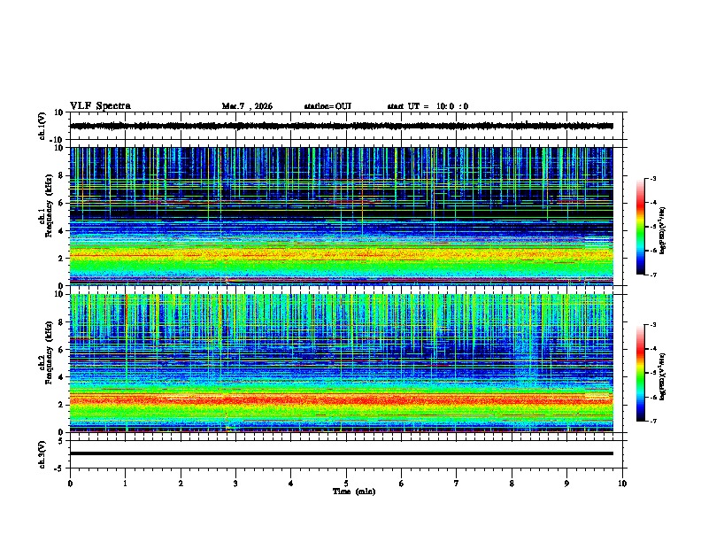Screen dimensions: 701x542
Task: Click time axis tick label "8"
Action: tap(512, 484)
